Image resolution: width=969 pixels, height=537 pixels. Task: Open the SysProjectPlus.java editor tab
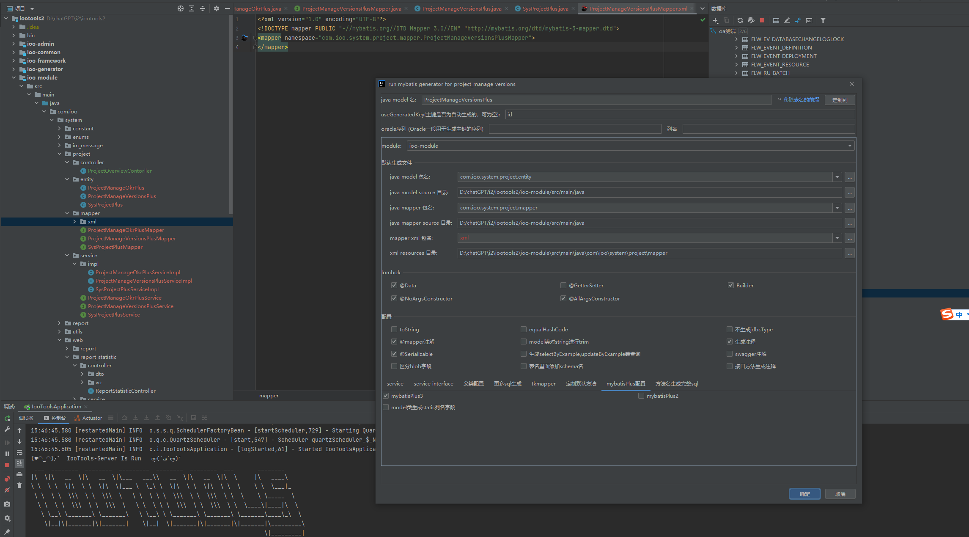click(x=545, y=8)
